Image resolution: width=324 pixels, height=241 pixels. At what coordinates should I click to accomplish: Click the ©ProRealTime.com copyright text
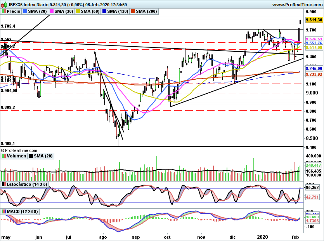pos(19,150)
